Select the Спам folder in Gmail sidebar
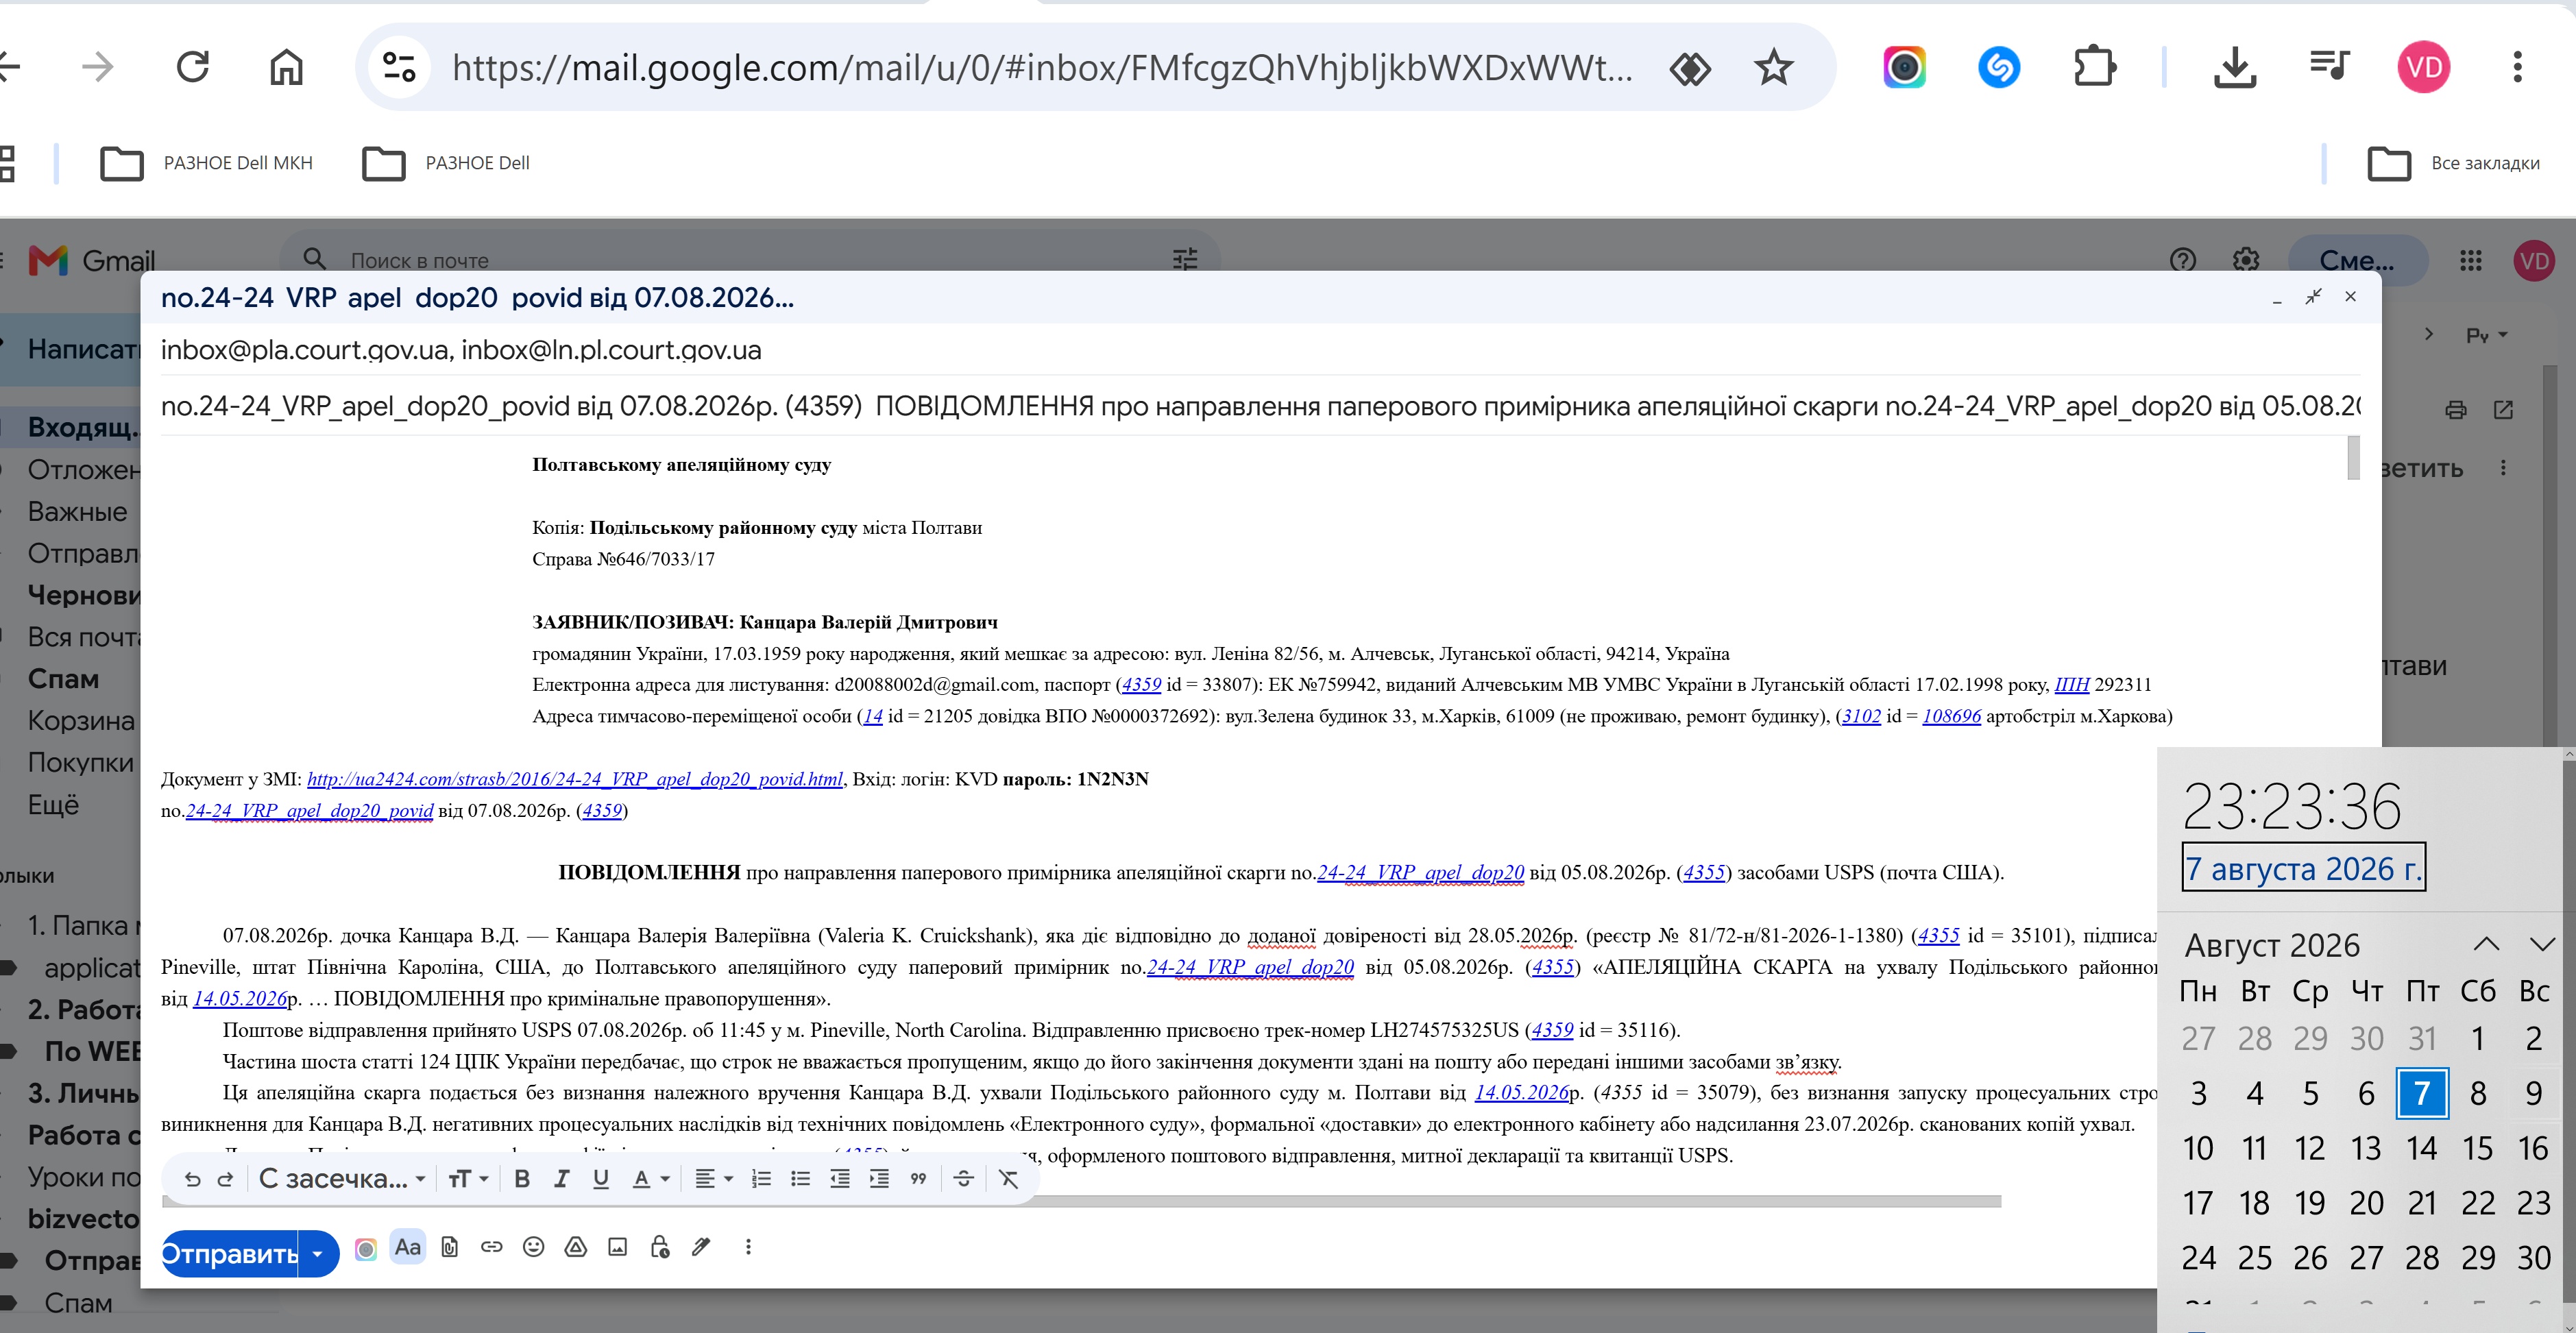Viewport: 2576px width, 1333px height. [63, 679]
